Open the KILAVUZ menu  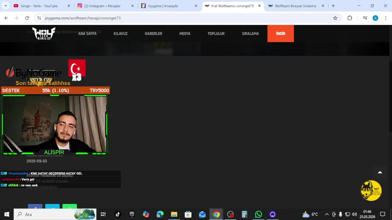pyautogui.click(x=120, y=34)
